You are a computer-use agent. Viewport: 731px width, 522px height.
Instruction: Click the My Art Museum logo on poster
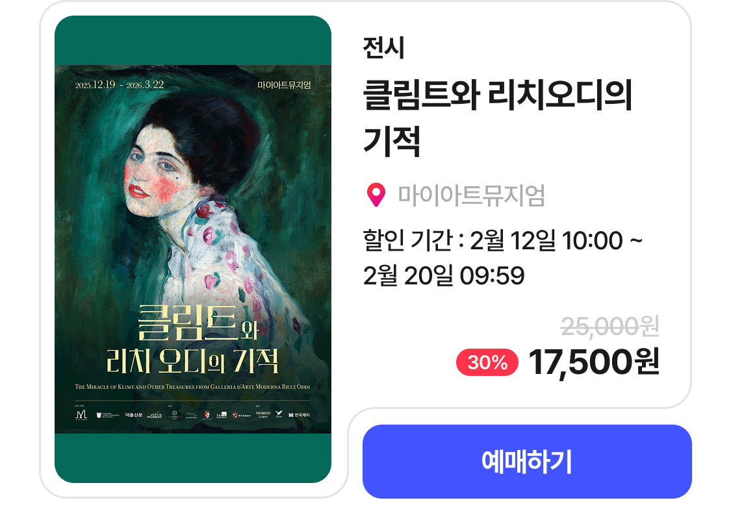pyautogui.click(x=81, y=415)
